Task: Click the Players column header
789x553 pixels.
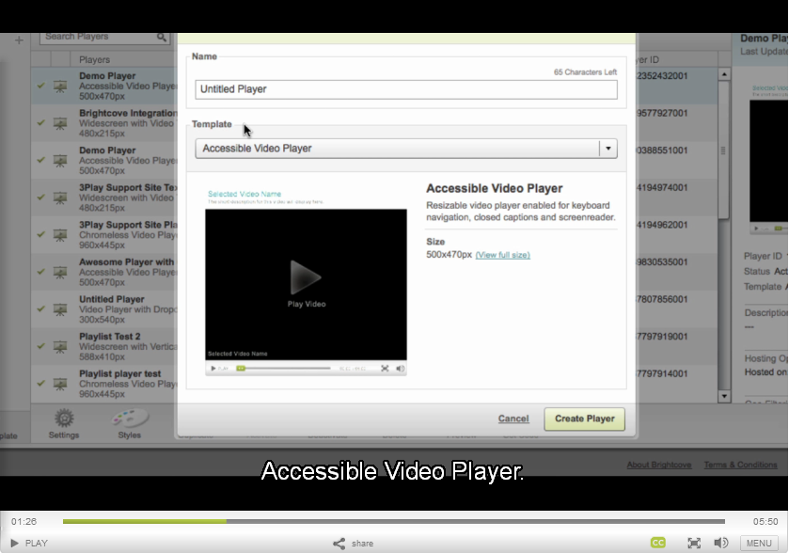Action: tap(95, 60)
